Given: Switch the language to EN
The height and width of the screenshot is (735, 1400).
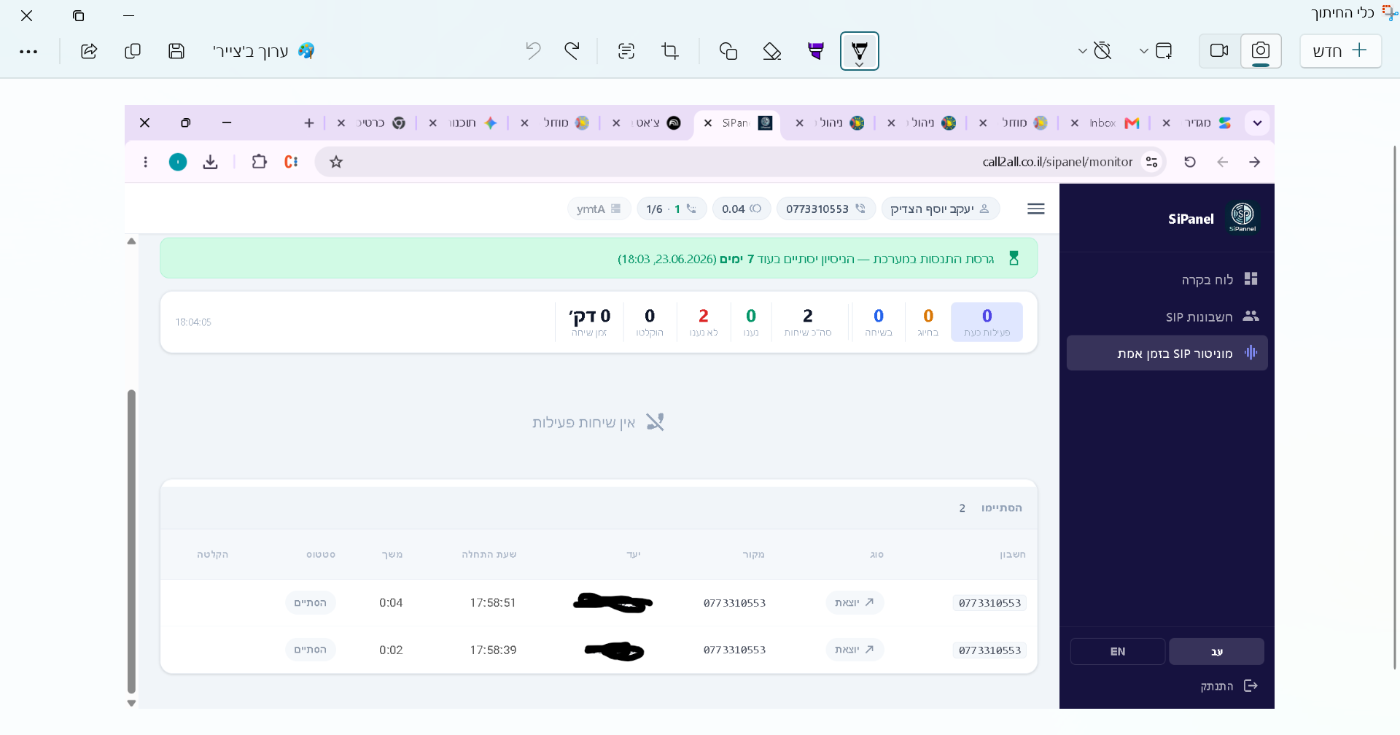Looking at the screenshot, I should point(1117,651).
